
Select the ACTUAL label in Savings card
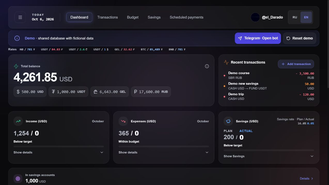click(x=246, y=131)
